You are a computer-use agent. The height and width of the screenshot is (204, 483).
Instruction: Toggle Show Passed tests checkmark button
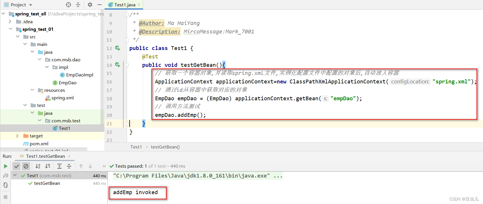[x=17, y=166]
